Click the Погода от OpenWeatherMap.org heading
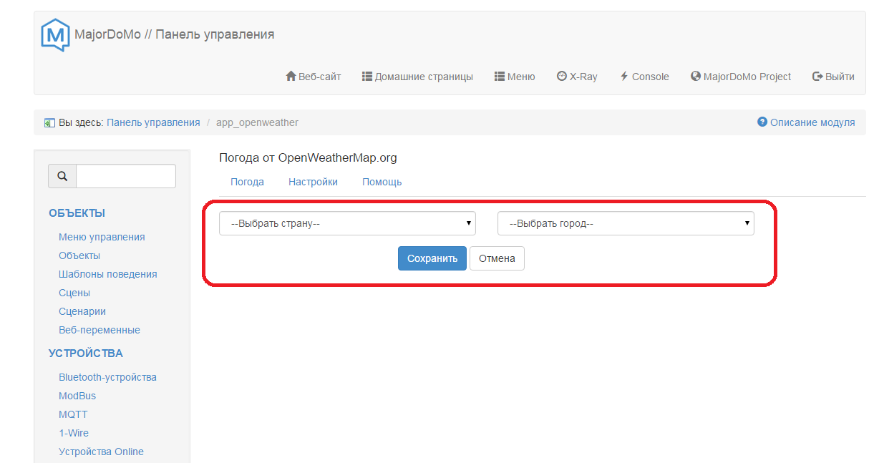The height and width of the screenshot is (463, 874). pyautogui.click(x=308, y=157)
